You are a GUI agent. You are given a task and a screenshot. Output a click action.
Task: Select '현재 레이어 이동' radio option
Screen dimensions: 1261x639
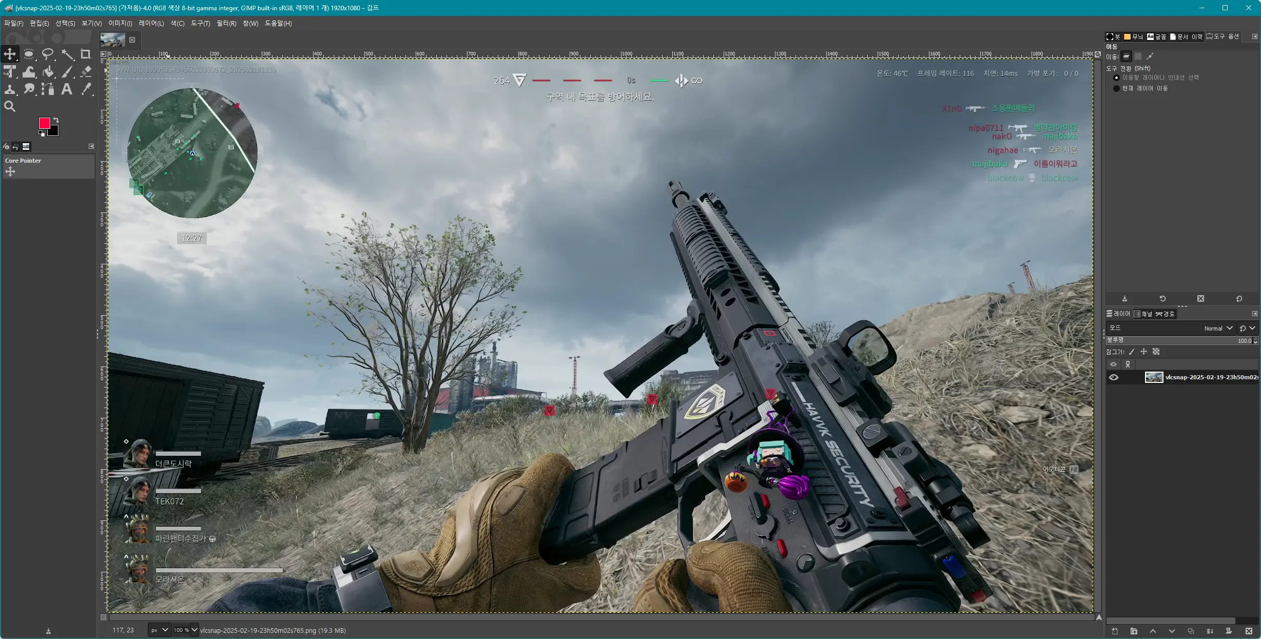tap(1116, 88)
